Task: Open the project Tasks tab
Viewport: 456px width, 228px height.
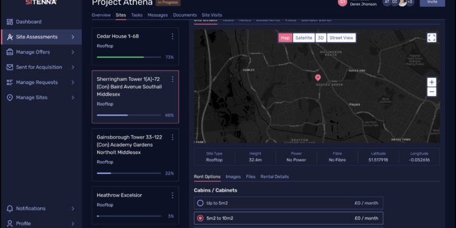Action: point(137,15)
